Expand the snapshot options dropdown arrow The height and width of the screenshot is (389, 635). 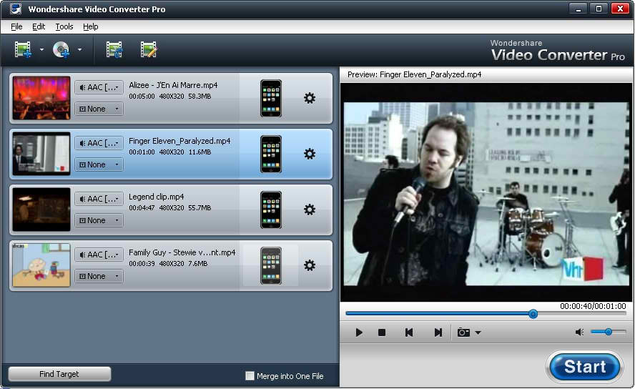tap(478, 333)
